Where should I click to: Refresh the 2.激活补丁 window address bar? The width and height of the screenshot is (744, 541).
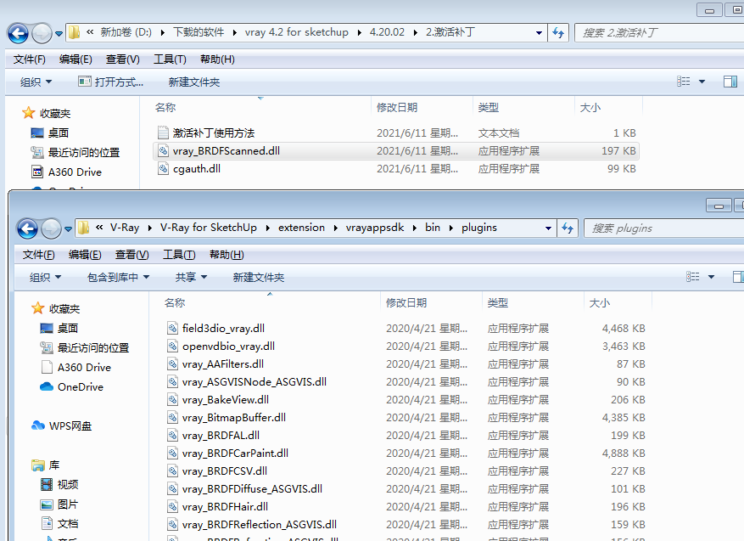[x=558, y=33]
